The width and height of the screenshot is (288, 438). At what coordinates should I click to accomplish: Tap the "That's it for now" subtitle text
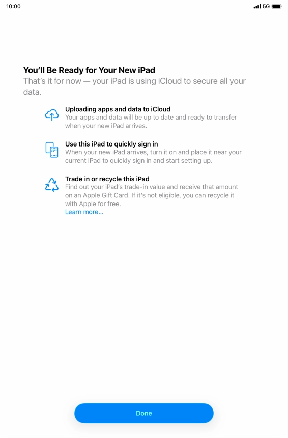pos(134,86)
